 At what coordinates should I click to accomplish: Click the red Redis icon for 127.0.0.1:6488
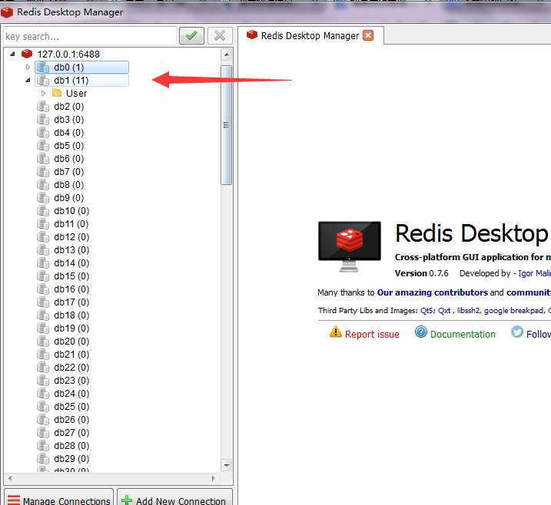[x=27, y=54]
